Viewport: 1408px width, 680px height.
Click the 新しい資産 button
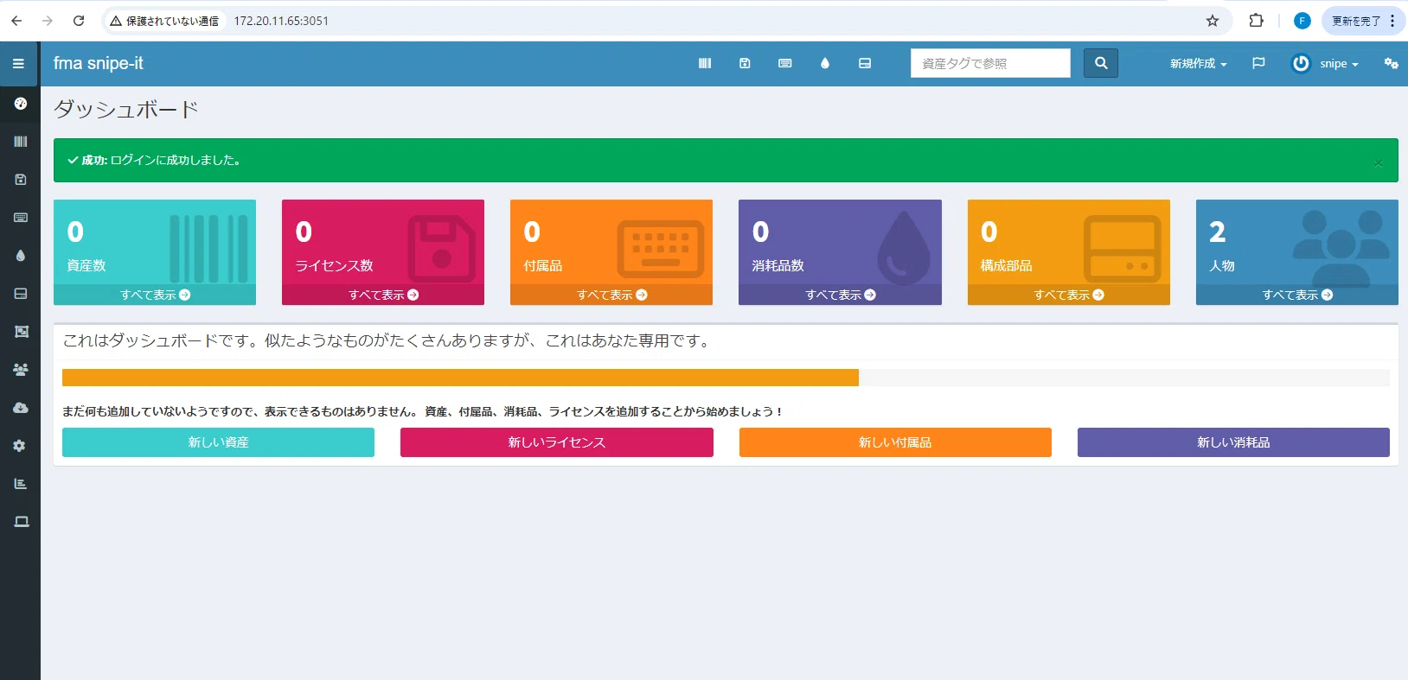218,442
